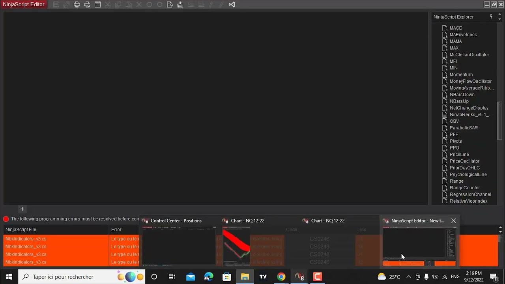Click the Decrease Indent toolbar icon
505x284 pixels.
coord(191,5)
